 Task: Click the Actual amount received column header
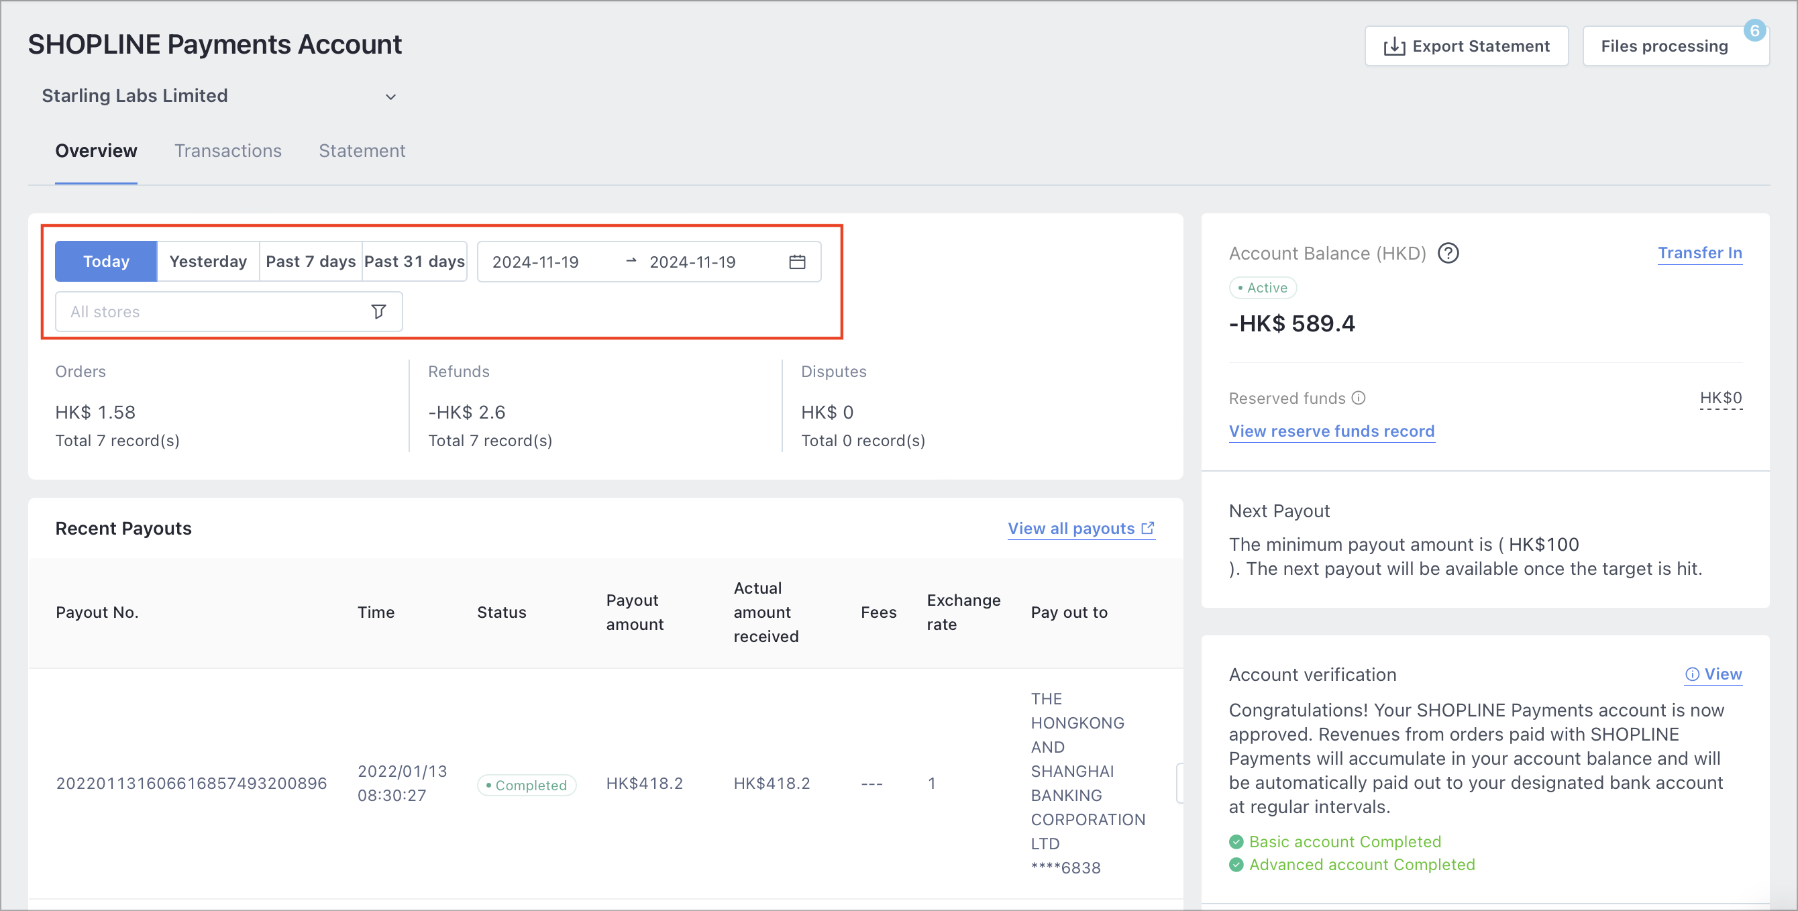coord(765,612)
